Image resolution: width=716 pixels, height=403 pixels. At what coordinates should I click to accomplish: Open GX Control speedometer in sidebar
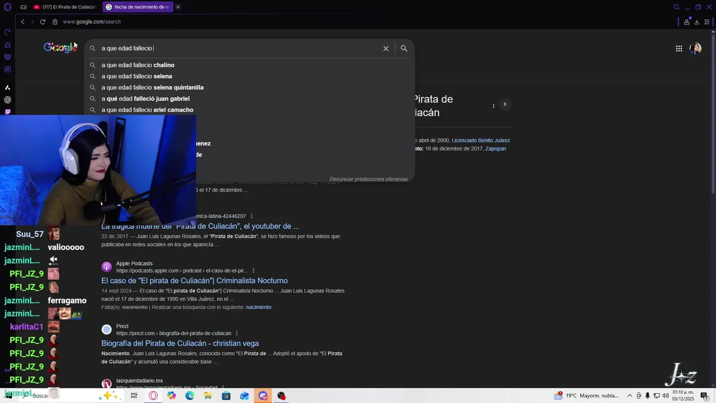click(x=7, y=32)
